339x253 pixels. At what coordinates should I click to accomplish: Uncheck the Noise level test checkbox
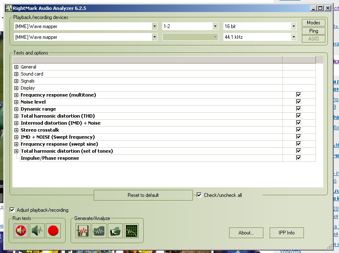click(299, 102)
